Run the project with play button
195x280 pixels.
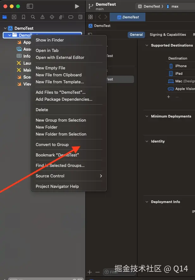tap(77, 6)
